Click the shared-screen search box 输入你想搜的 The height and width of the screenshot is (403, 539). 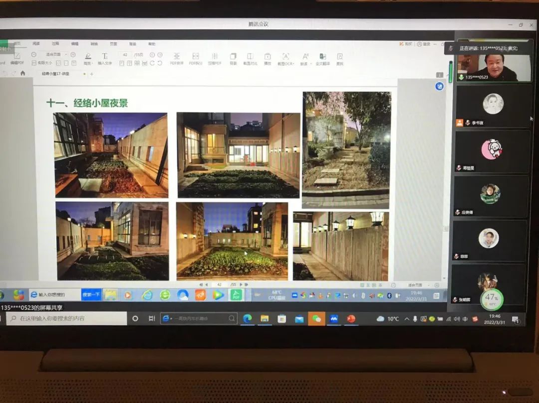coord(54,294)
